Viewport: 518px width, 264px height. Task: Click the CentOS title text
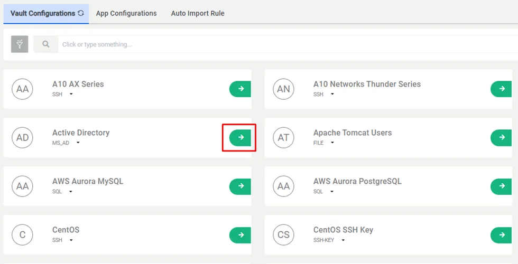click(66, 230)
